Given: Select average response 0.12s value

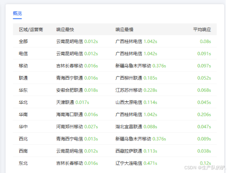Looking at the screenshot, I should 205,163.
